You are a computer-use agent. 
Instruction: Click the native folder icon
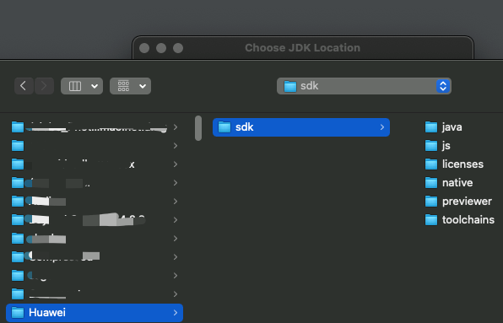click(431, 183)
